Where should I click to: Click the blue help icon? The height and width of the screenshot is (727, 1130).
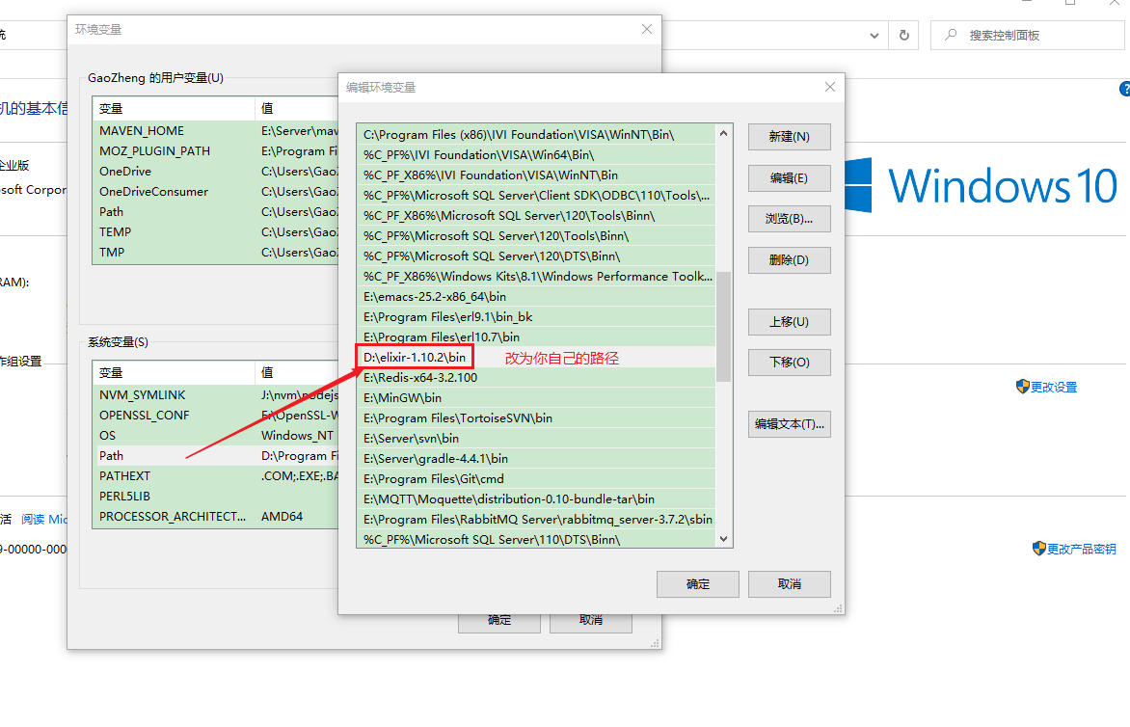click(1125, 89)
